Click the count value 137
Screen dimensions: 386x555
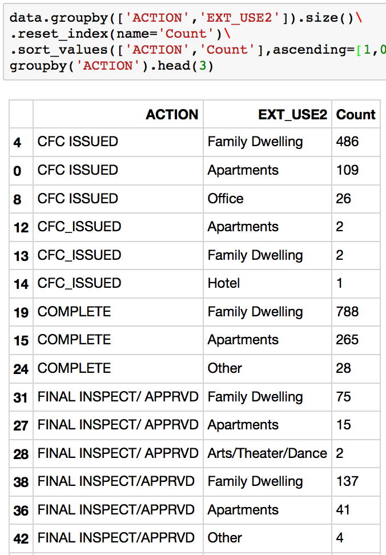point(347,481)
